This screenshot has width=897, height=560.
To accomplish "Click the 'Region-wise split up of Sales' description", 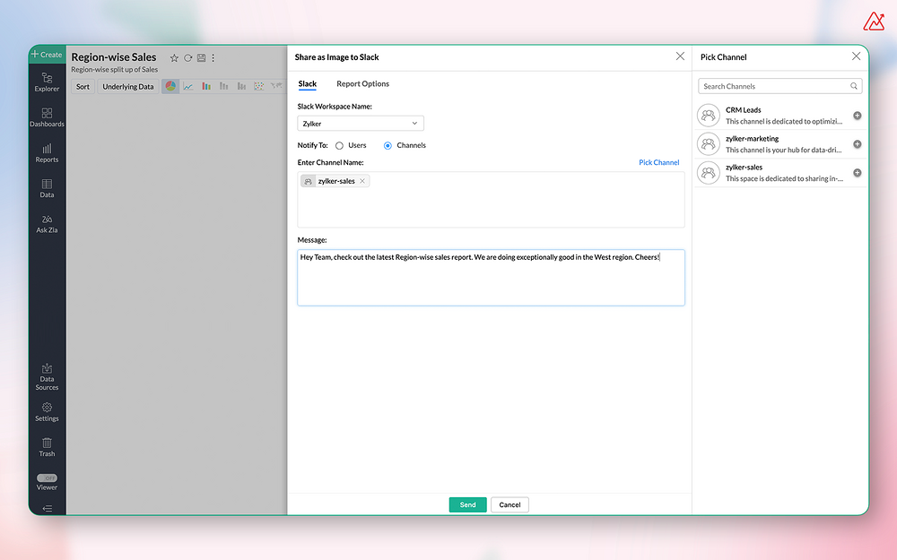I will [115, 70].
